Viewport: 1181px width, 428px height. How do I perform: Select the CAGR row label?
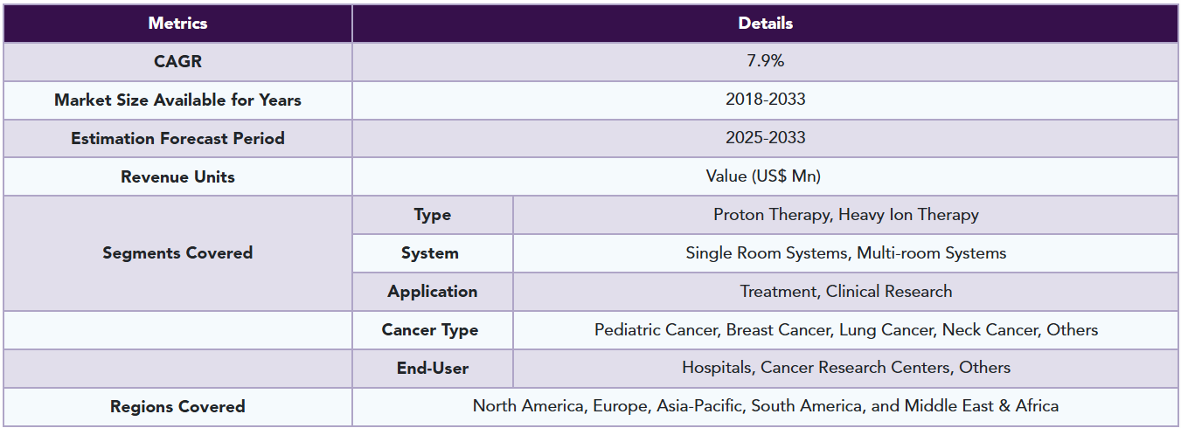(177, 62)
